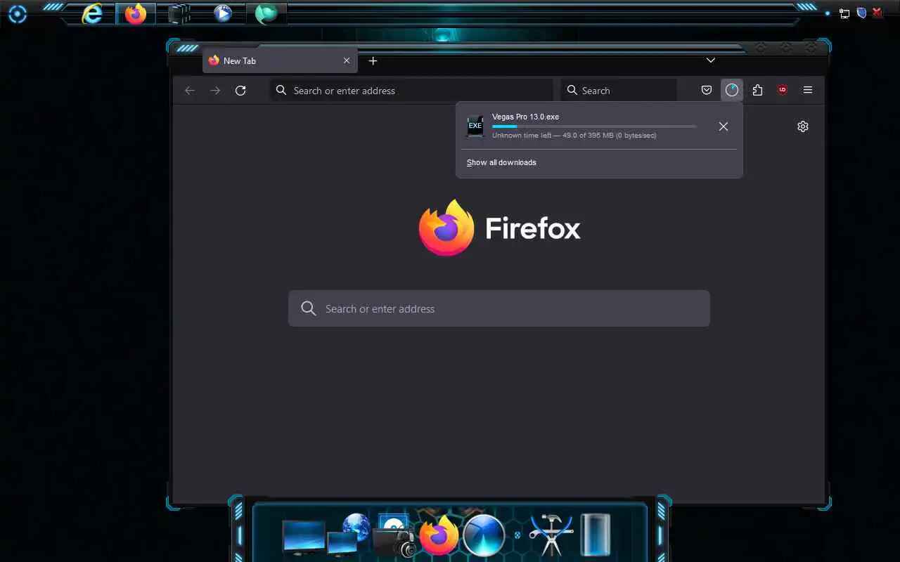Viewport: 900px width, 562px height.
Task: Open the Firefox downloads toolbar button
Action: pyautogui.click(x=732, y=90)
